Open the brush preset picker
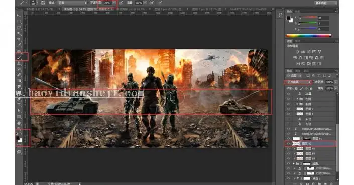 tap(34, 3)
